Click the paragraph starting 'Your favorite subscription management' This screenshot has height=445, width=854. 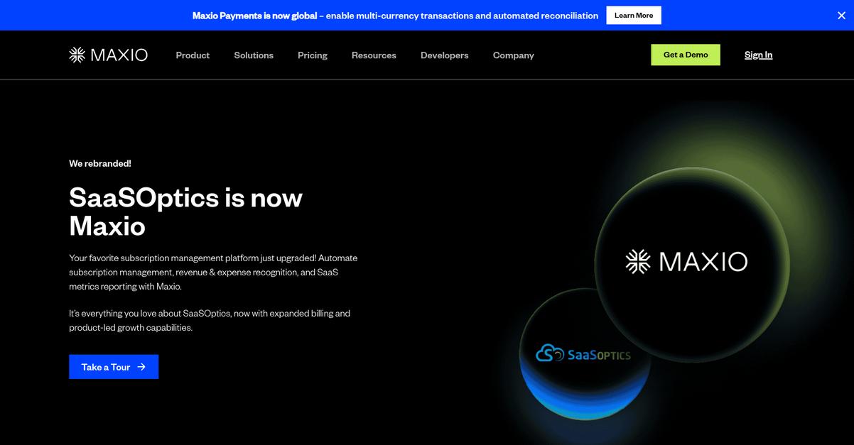pos(213,272)
